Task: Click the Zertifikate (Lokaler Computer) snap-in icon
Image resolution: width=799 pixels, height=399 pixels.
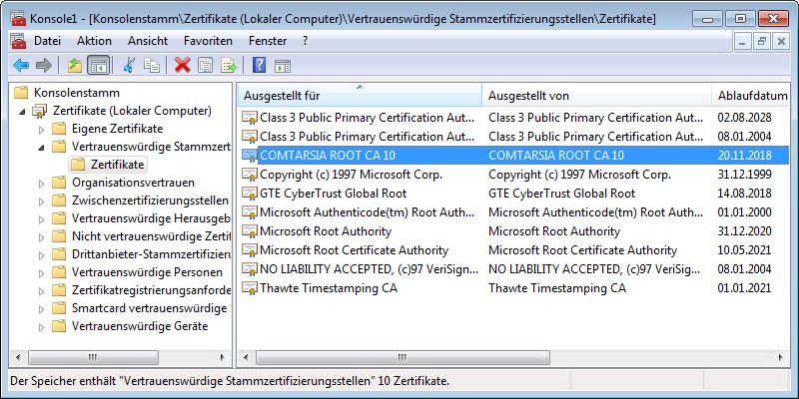Action: (40, 111)
